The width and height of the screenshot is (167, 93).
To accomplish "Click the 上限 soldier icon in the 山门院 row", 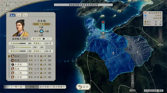I will coord(41,73).
